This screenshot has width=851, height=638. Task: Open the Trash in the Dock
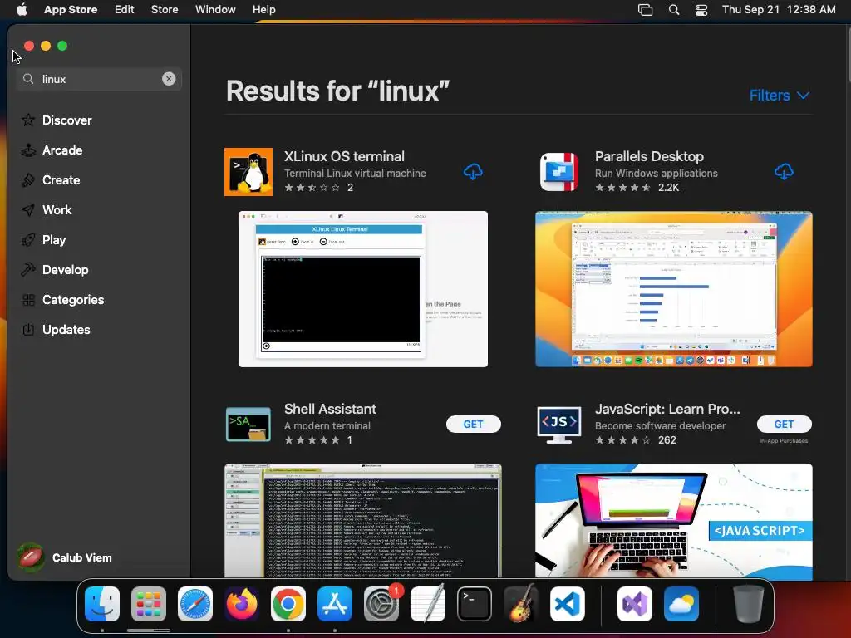tap(749, 604)
